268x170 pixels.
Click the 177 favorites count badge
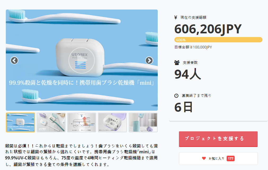coord(231,158)
